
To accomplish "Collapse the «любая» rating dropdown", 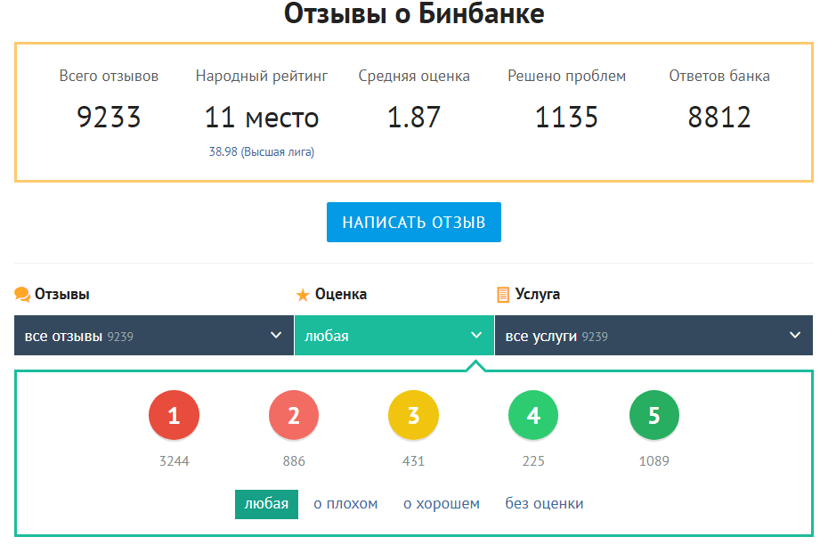I will coord(394,335).
